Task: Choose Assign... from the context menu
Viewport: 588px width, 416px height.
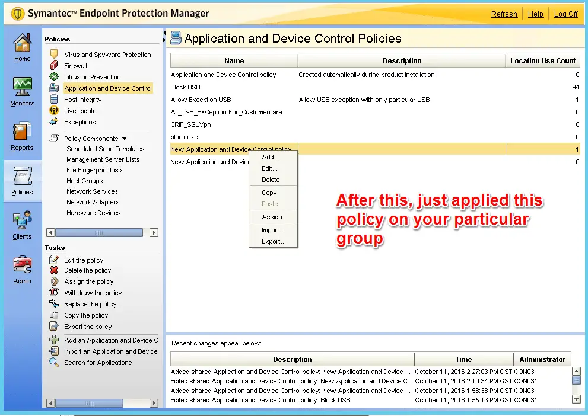Action: pos(273,217)
